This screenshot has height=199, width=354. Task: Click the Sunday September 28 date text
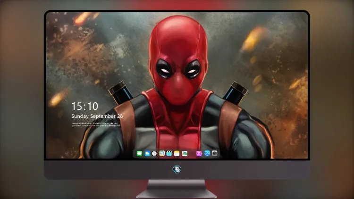coord(97,116)
